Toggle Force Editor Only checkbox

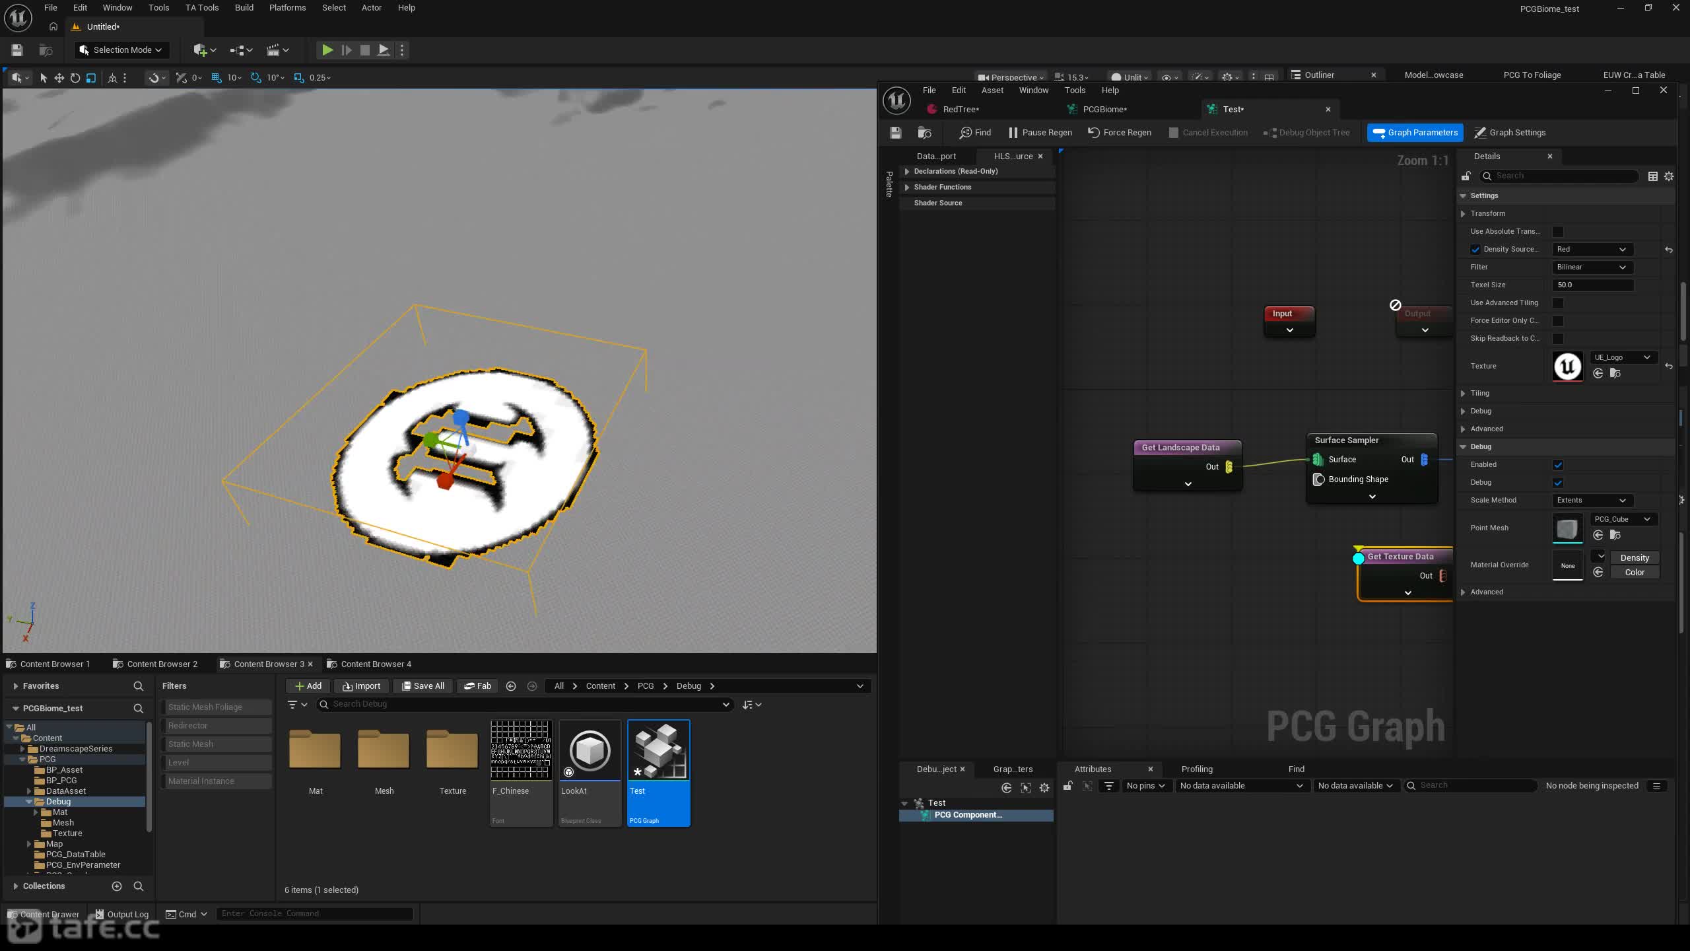click(x=1558, y=321)
